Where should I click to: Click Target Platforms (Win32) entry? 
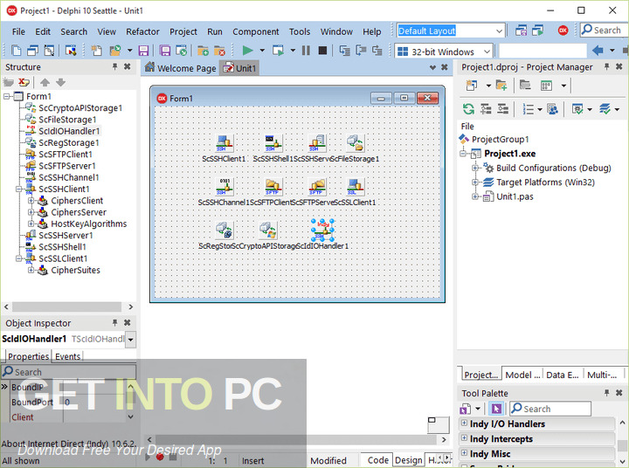point(545,182)
